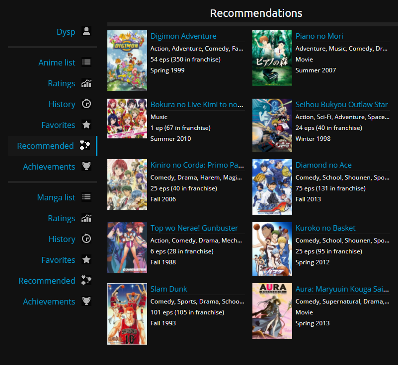Click the '54 eps (350 in franchise)' text
398x365 pixels.
[185, 60]
